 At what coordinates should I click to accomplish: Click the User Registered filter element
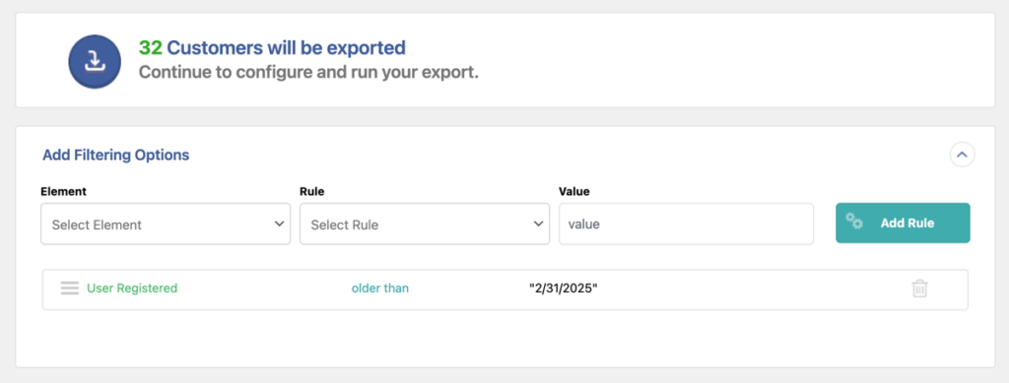coord(132,288)
